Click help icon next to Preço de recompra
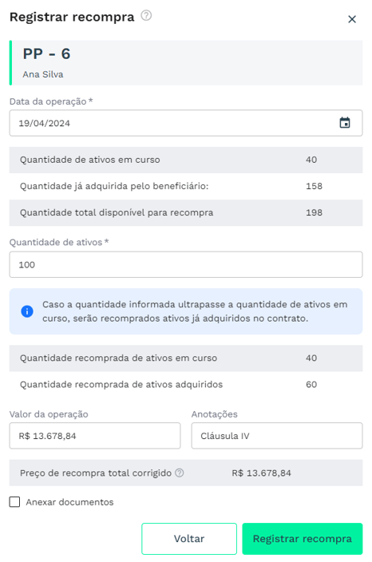The height and width of the screenshot is (562, 372). point(179,473)
